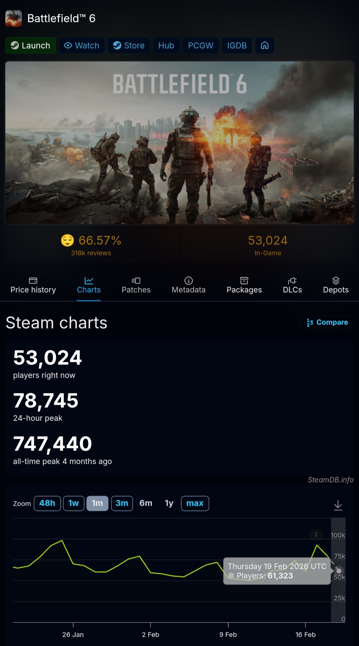Open the DLCs section
The image size is (359, 646).
(292, 285)
